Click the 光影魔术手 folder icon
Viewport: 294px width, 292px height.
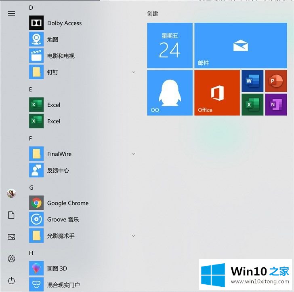(x=36, y=235)
